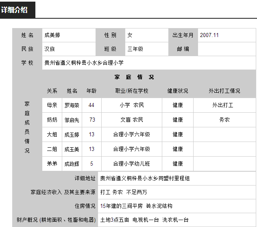Click the 住房情况 label
This screenshot has height=227, width=257.
pos(85,206)
